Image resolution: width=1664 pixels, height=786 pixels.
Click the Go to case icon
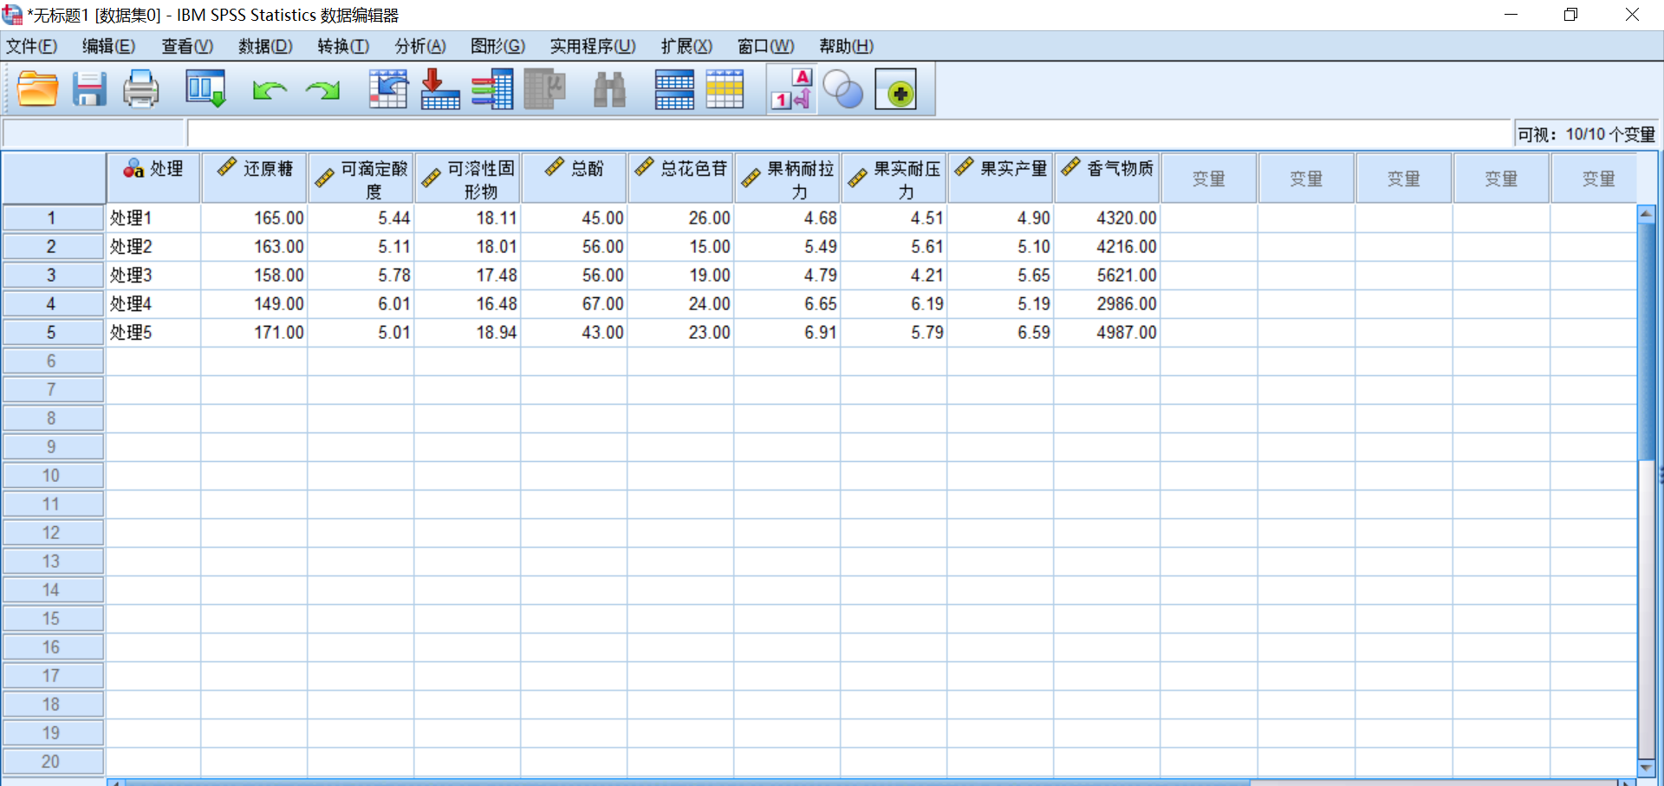(x=388, y=90)
